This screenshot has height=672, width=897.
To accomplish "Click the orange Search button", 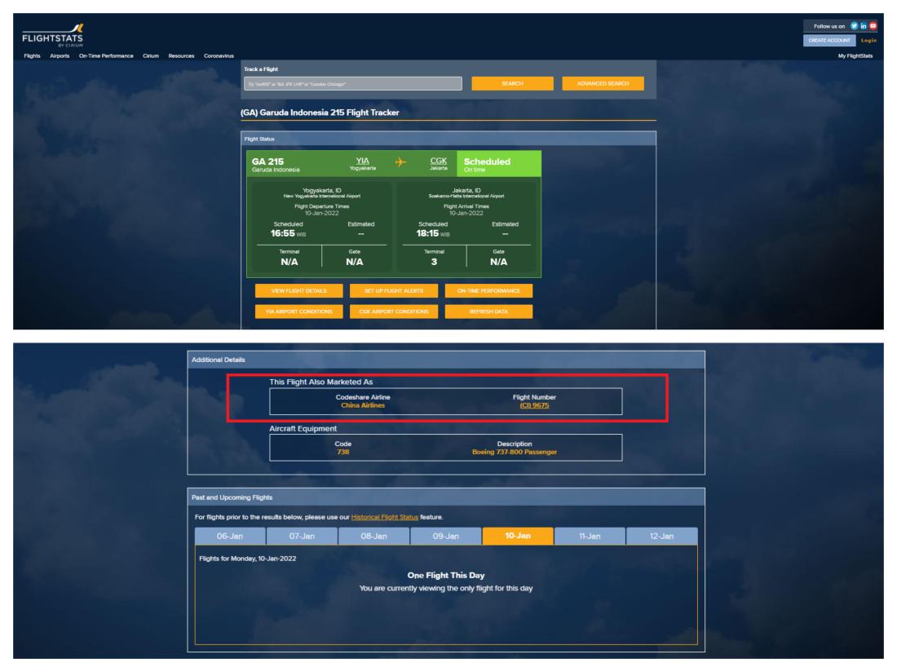I will pyautogui.click(x=512, y=83).
